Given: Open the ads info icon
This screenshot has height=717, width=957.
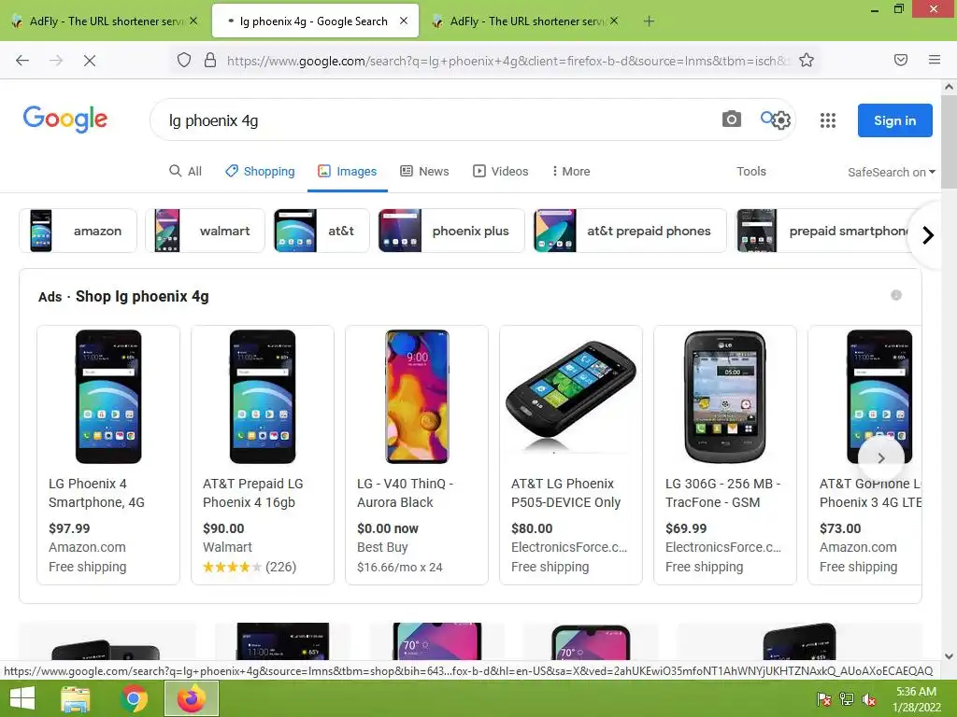Looking at the screenshot, I should click(x=896, y=296).
